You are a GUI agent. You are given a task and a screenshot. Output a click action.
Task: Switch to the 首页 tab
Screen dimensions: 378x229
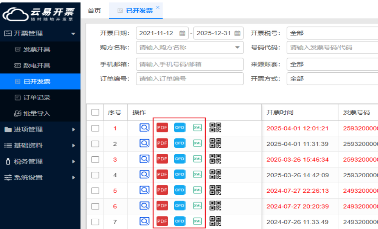94,11
